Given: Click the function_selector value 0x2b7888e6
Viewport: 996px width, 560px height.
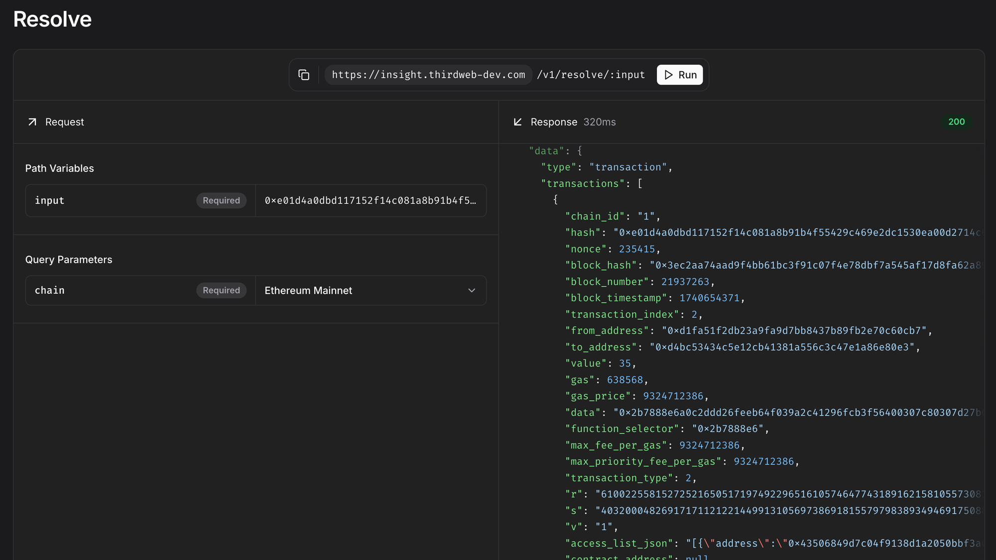Looking at the screenshot, I should (728, 429).
